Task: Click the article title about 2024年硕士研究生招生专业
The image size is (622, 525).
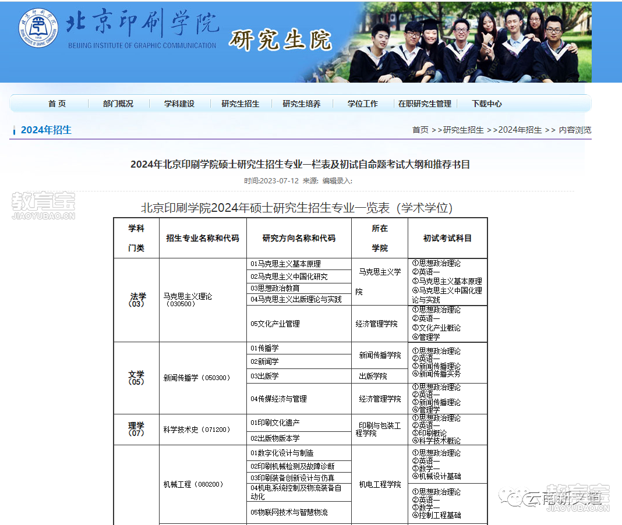Action: point(301,164)
